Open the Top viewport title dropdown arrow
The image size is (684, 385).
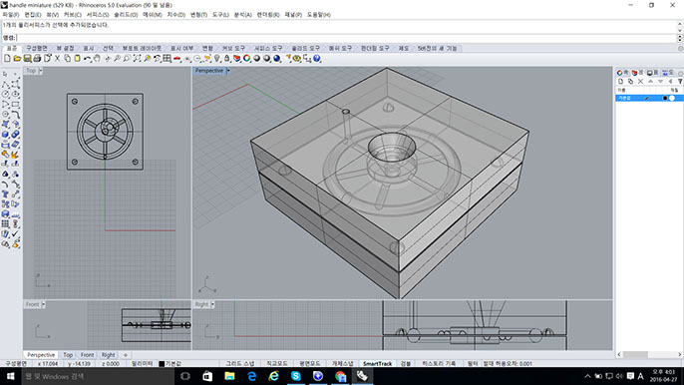click(41, 70)
